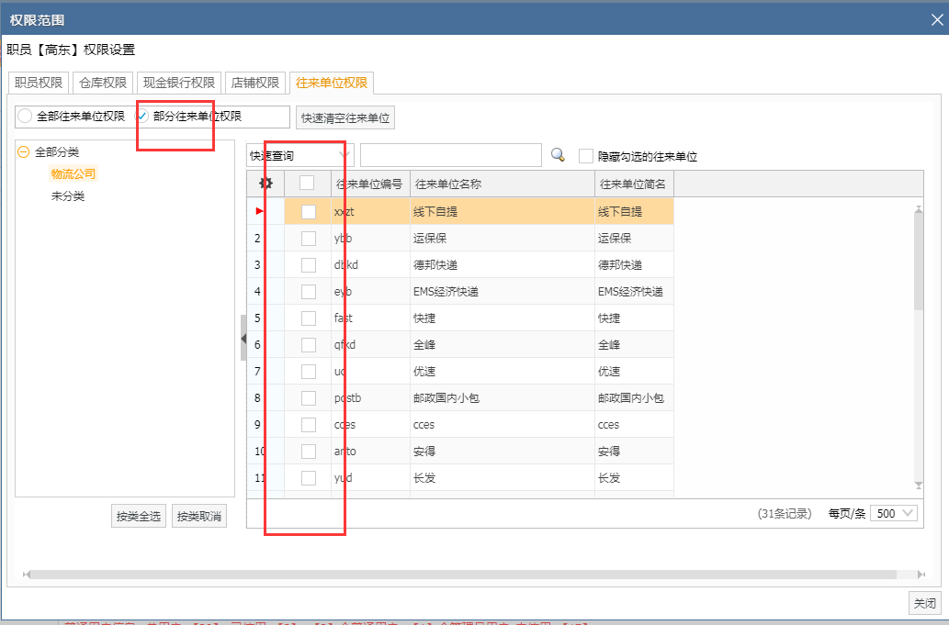Switch to 职员权限 tab

click(x=39, y=83)
